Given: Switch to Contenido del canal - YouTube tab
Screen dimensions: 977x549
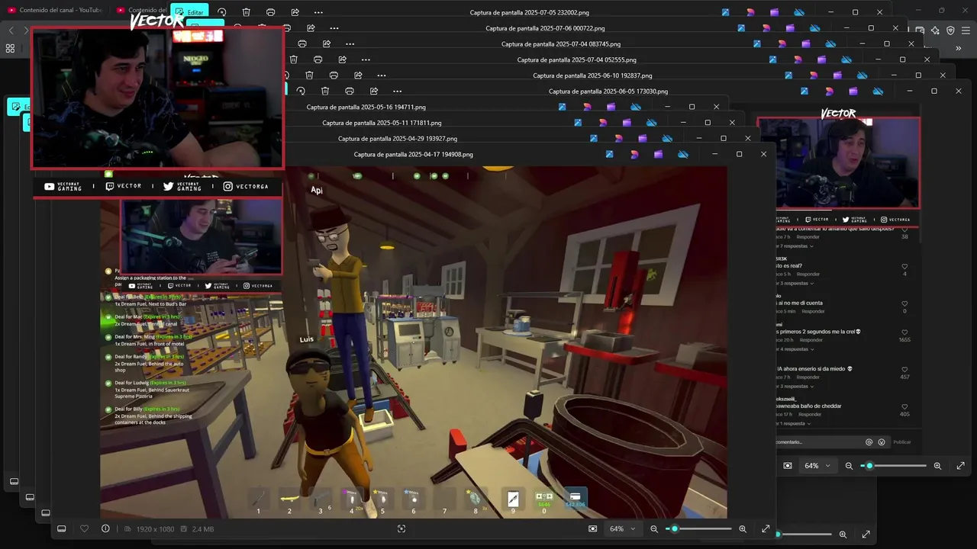Looking at the screenshot, I should click(x=53, y=10).
